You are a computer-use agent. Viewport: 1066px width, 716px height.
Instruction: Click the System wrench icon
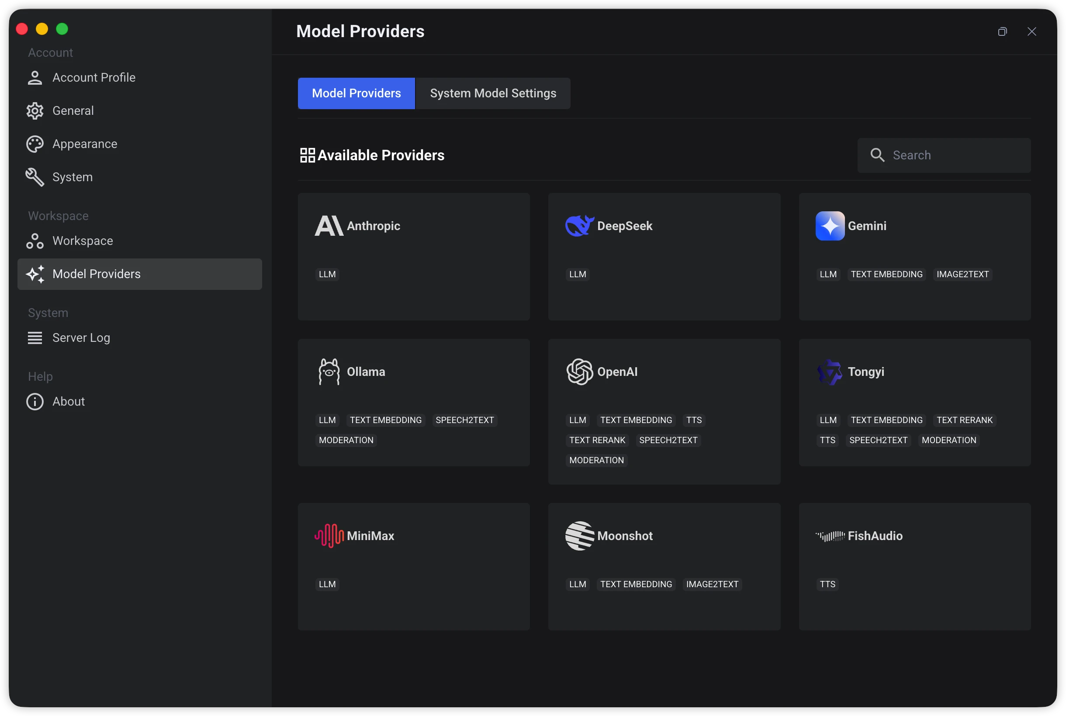(35, 177)
